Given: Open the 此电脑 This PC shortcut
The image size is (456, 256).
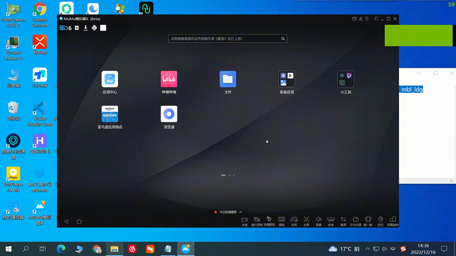Looking at the screenshot, I should pyautogui.click(x=13, y=78).
